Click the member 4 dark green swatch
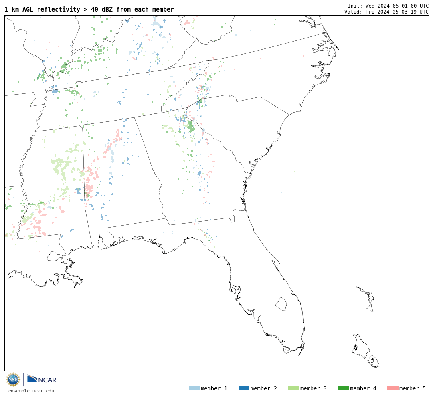The image size is (433, 396). click(x=343, y=388)
